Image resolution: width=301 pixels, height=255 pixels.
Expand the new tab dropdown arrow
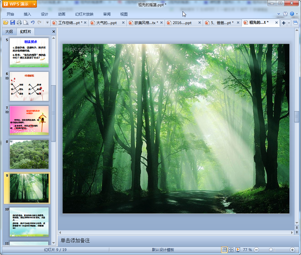(289, 23)
